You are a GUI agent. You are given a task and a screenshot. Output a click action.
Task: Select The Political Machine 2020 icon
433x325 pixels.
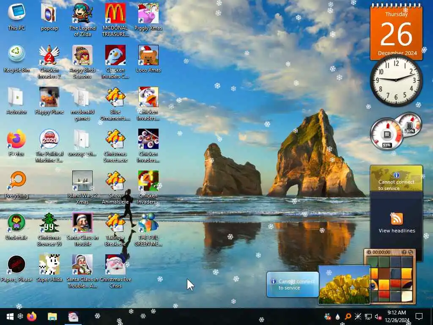(49, 145)
